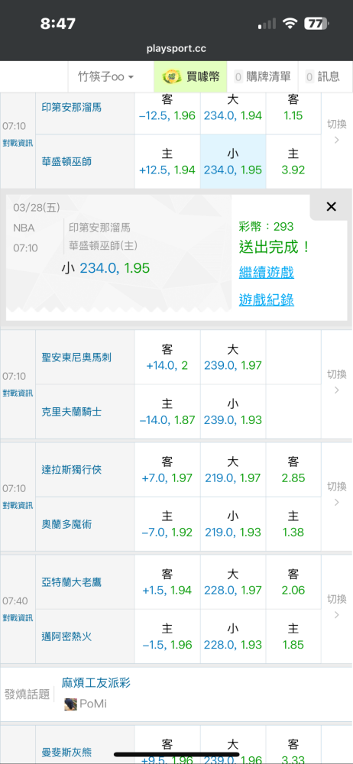The image size is (353, 764).
Task: Open the 麻煩工友派彩 hot topic
Action: 96,682
